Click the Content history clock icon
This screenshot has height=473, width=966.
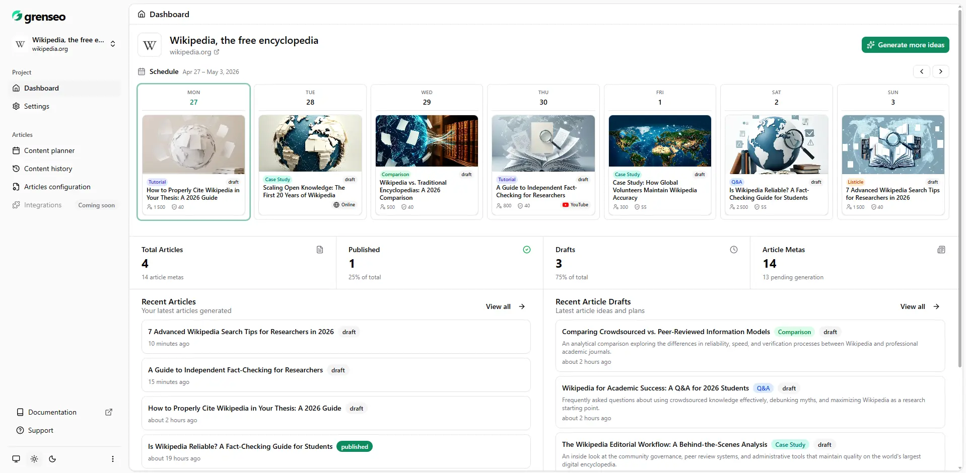[16, 169]
